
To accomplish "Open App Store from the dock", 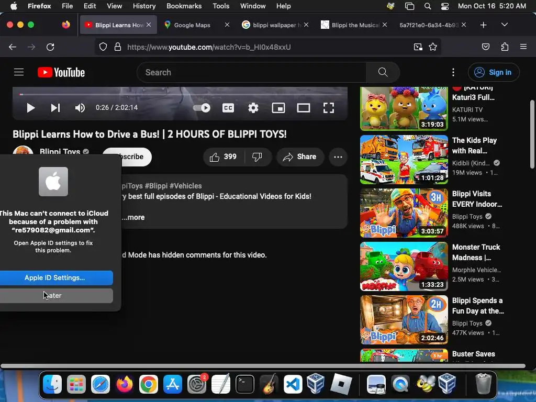I will (173, 384).
